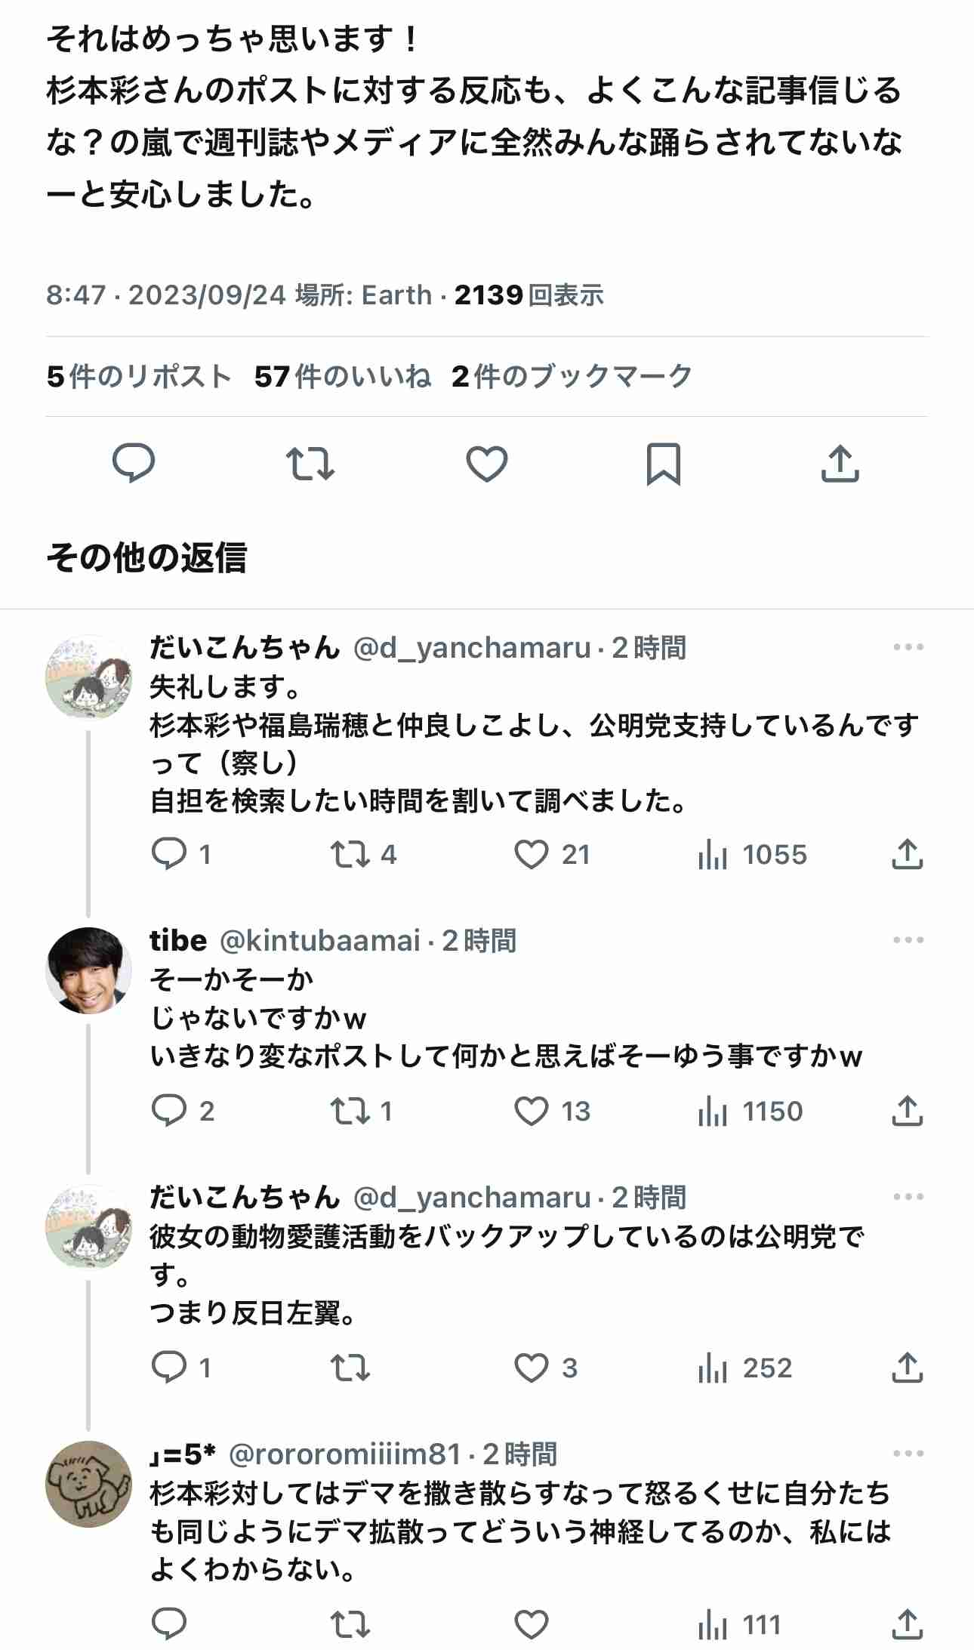This screenshot has width=974, height=1650.
Task: Share the main post
Action: coord(840,463)
